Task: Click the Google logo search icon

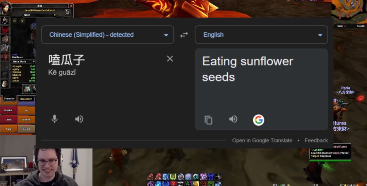Action: click(x=258, y=120)
